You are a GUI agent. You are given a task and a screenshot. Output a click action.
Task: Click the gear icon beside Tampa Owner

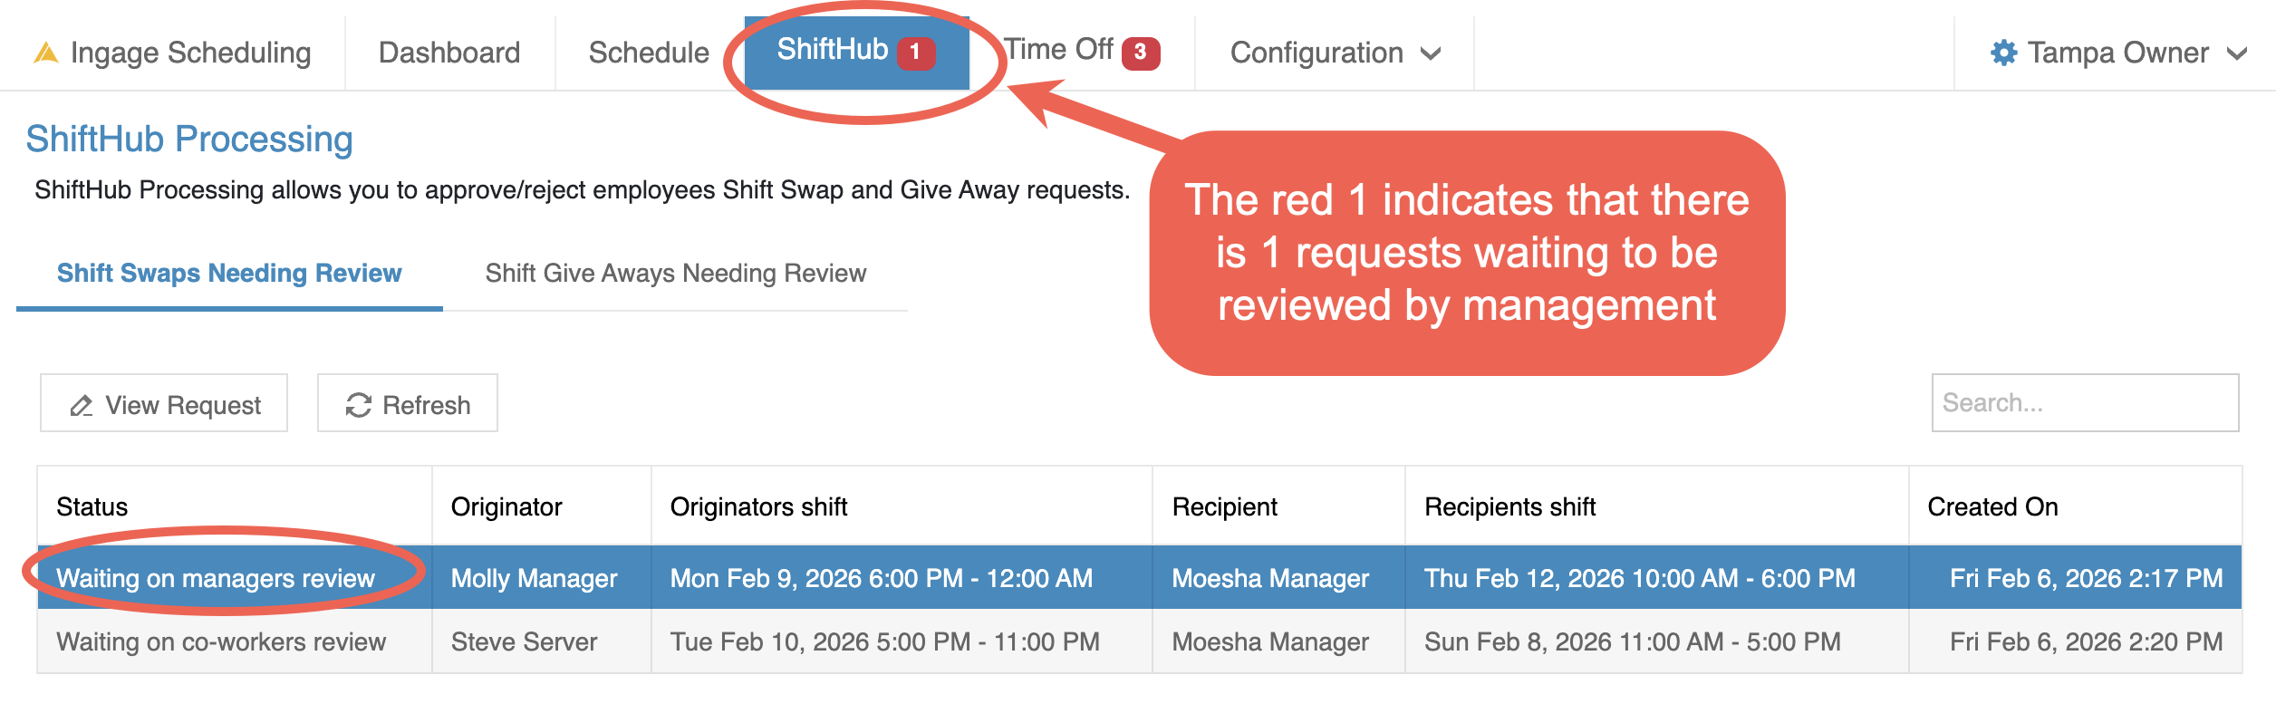2003,53
